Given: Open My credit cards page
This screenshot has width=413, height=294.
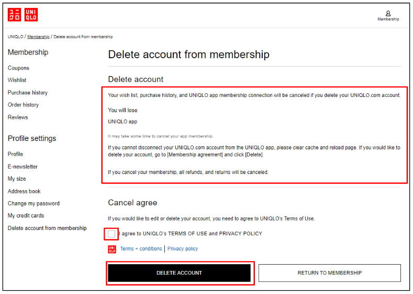Looking at the screenshot, I should 26,215.
